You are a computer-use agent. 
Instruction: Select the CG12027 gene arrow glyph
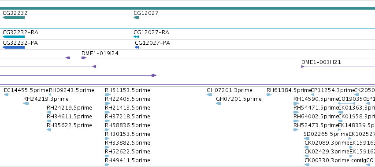[136, 18]
